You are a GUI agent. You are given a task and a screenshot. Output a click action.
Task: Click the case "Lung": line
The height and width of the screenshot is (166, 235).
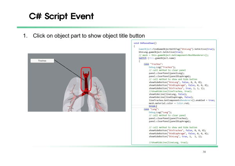coord(151,109)
